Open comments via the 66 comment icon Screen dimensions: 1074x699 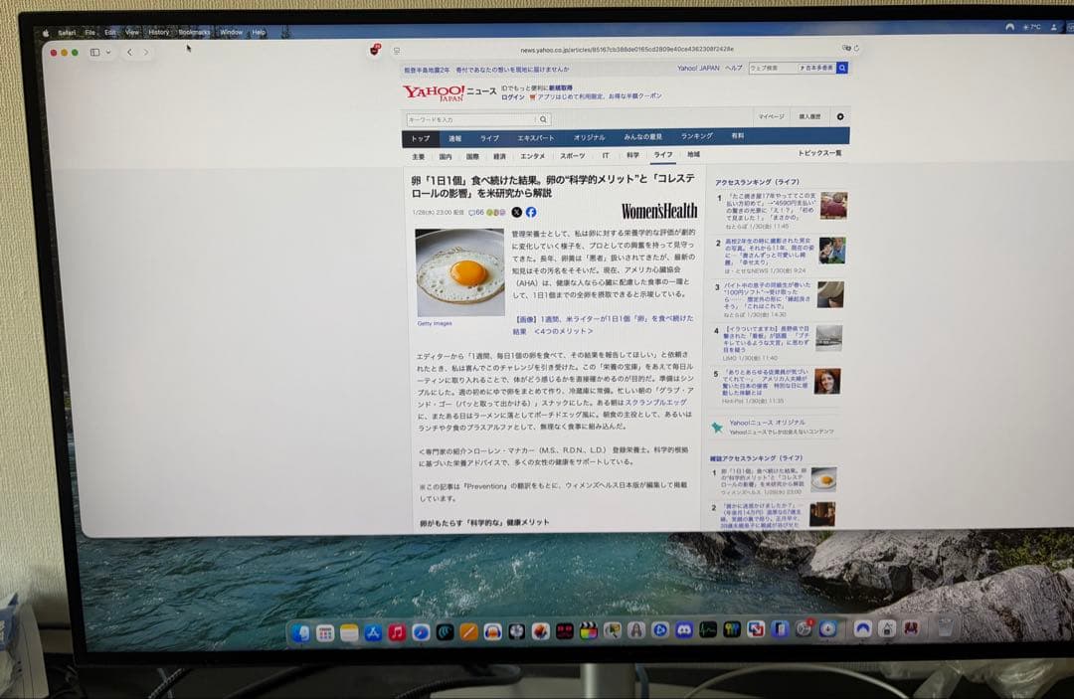click(x=474, y=213)
